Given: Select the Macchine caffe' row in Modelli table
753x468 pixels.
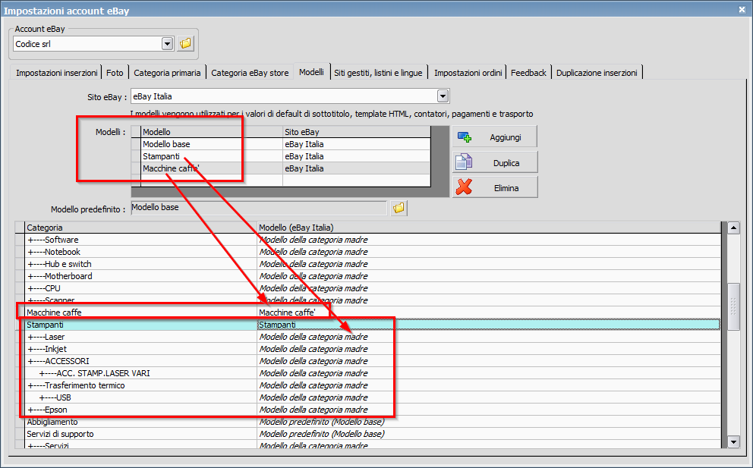Looking at the screenshot, I should tap(281, 168).
